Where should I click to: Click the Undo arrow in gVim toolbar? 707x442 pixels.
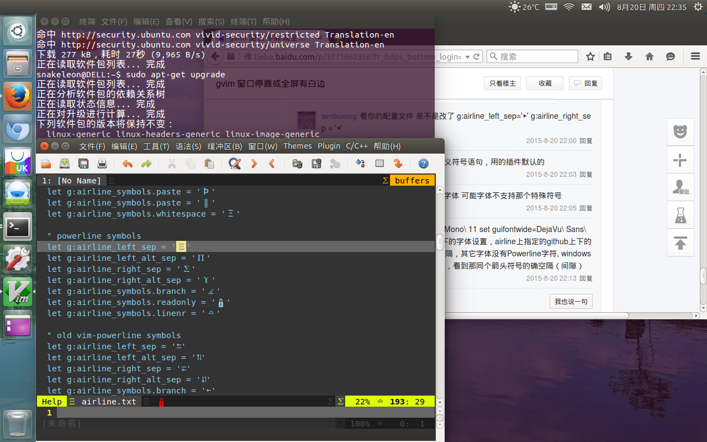coord(128,164)
